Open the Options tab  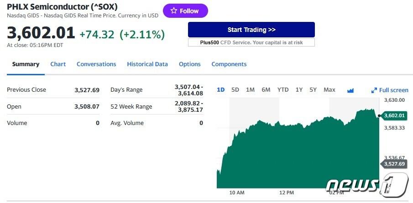[x=190, y=64]
